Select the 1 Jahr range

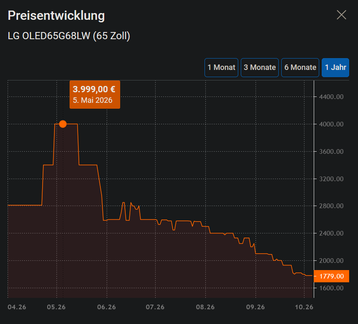(x=335, y=67)
